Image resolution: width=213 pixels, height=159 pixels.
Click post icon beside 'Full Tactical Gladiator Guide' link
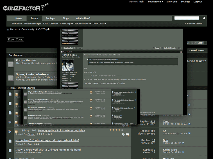[x=112, y=100]
